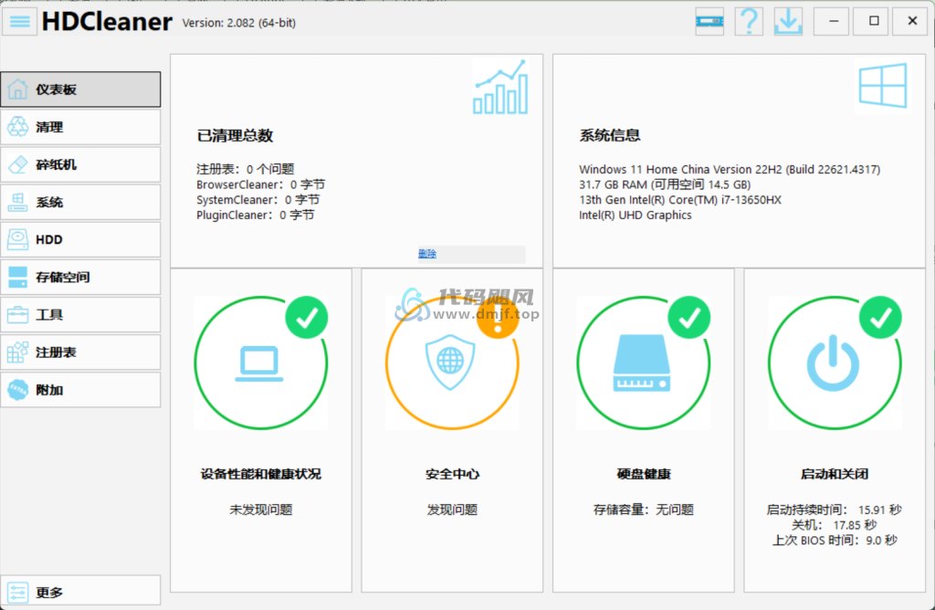Click the 未发现问题 status text

[x=260, y=510]
